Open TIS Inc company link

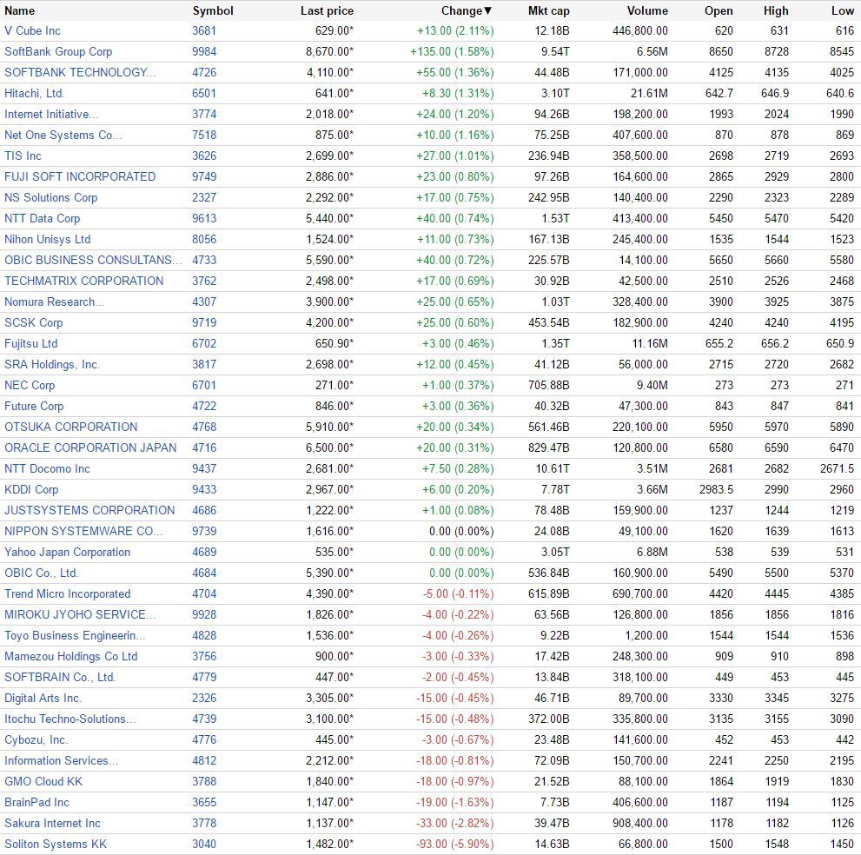click(x=23, y=156)
